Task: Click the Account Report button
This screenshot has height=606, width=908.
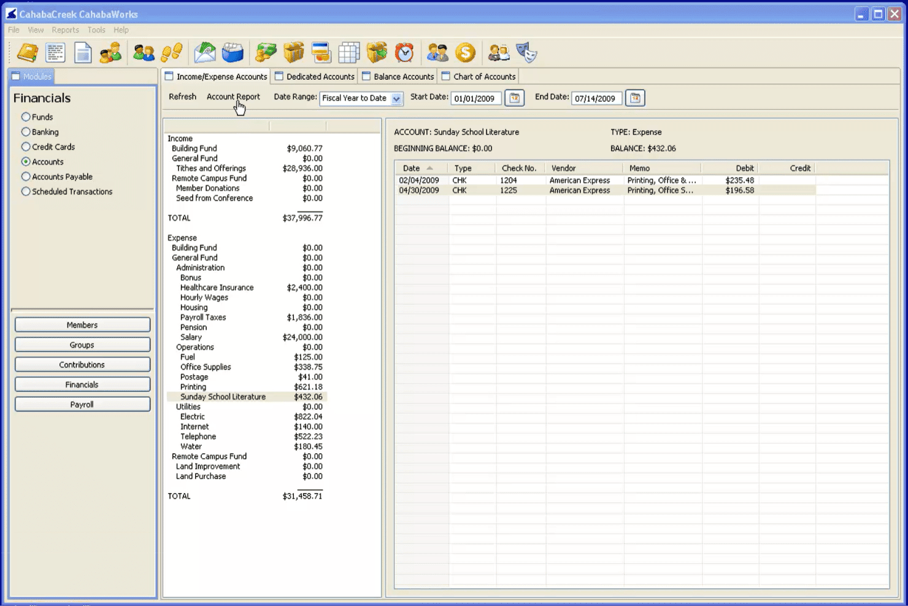Action: tap(233, 97)
